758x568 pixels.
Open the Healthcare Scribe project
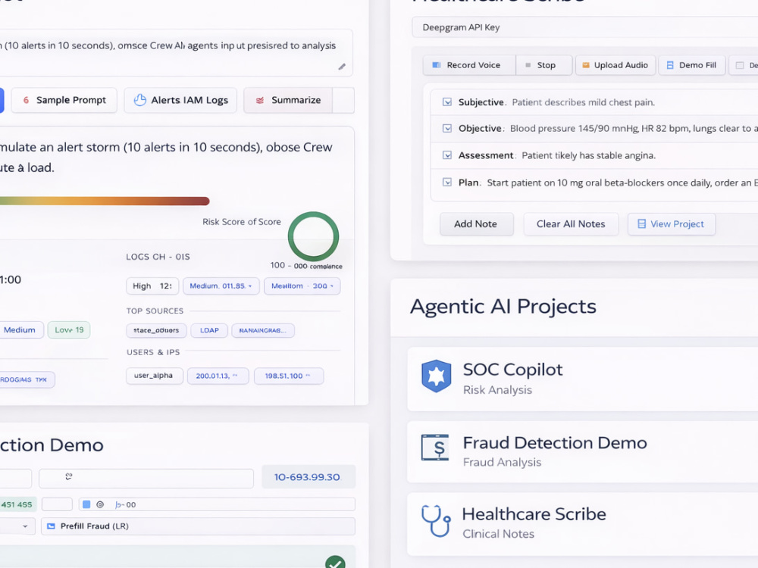582,523
